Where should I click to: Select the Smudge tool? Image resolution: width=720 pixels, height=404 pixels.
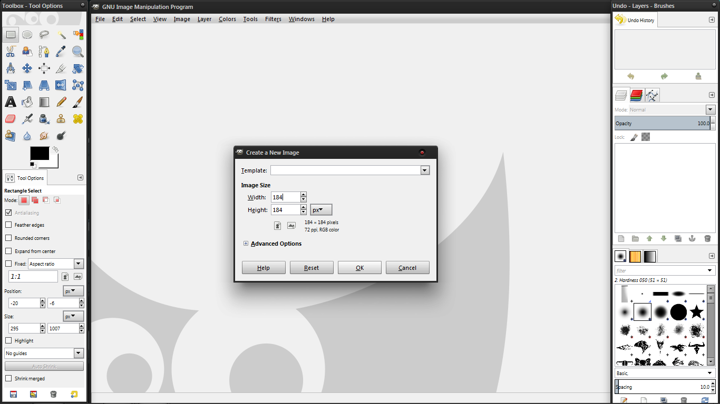(x=44, y=136)
